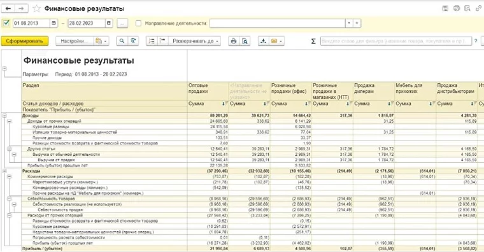Open dropdown arrow beside email icon
Image resolution: width=484 pixels, height=252 pixels.
(x=281, y=41)
